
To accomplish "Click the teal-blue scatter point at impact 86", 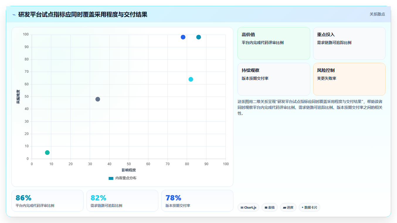I will coord(199,37).
